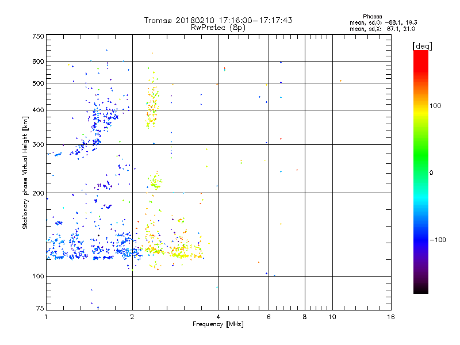
Task: Click the 'Stationary phase Virtual Height [km]' axis label
Action: tap(25, 173)
